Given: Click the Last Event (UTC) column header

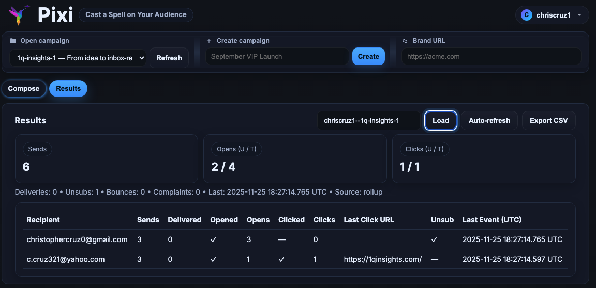Looking at the screenshot, I should tap(492, 220).
